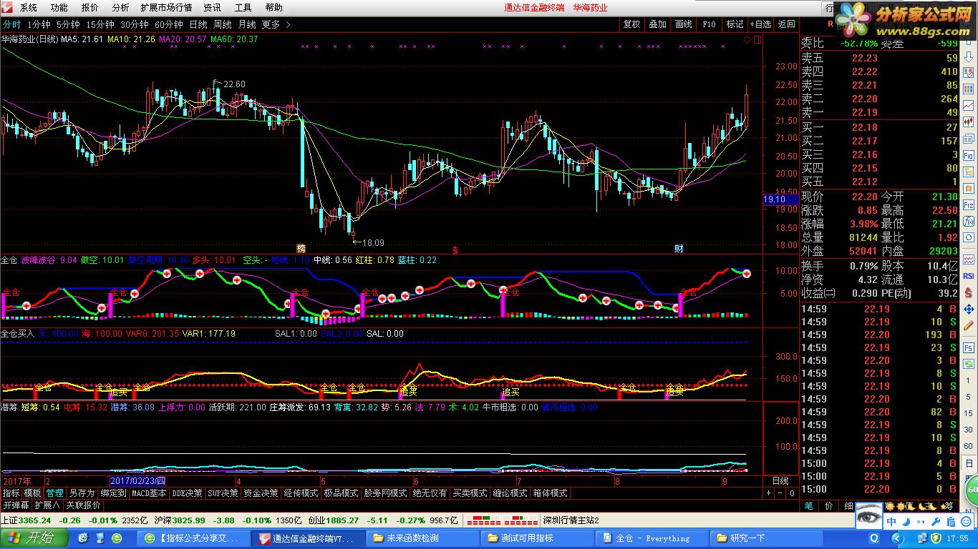
Task: Click the down-arrow icon in right toolbar
Action: (969, 56)
